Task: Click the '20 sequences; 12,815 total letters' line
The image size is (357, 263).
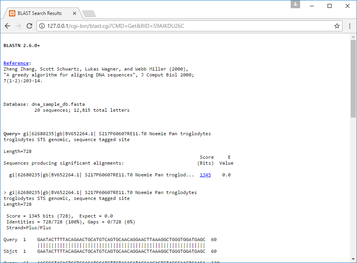Action: coord(82,110)
